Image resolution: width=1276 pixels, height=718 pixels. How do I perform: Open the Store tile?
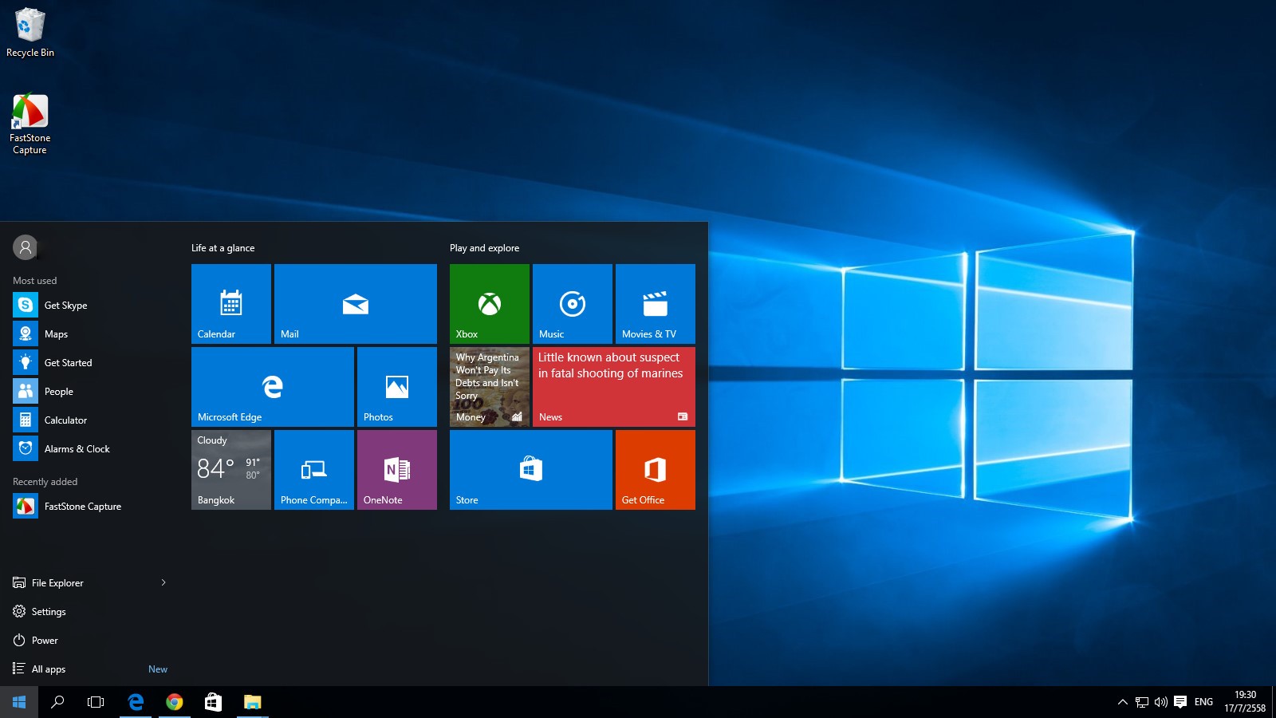click(x=531, y=470)
